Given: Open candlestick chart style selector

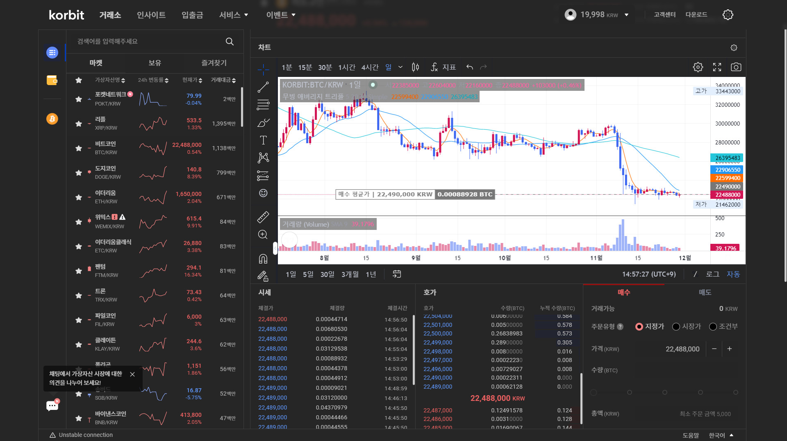Looking at the screenshot, I should [415, 67].
